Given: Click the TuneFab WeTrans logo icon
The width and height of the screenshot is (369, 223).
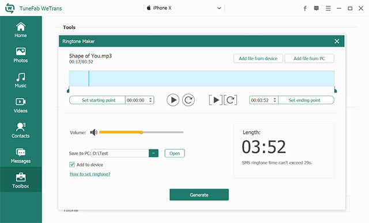Looking at the screenshot, I should pos(10,8).
